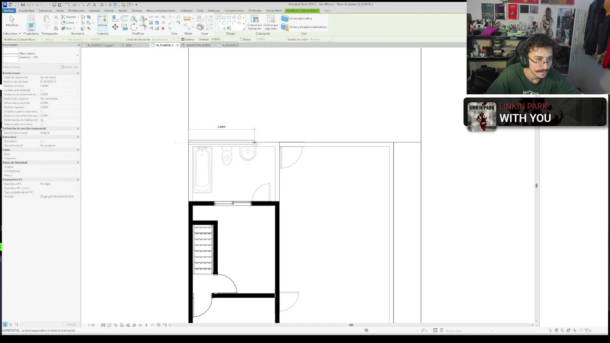Close the Propiedades panel
The height and width of the screenshot is (343, 610).
tap(79, 45)
